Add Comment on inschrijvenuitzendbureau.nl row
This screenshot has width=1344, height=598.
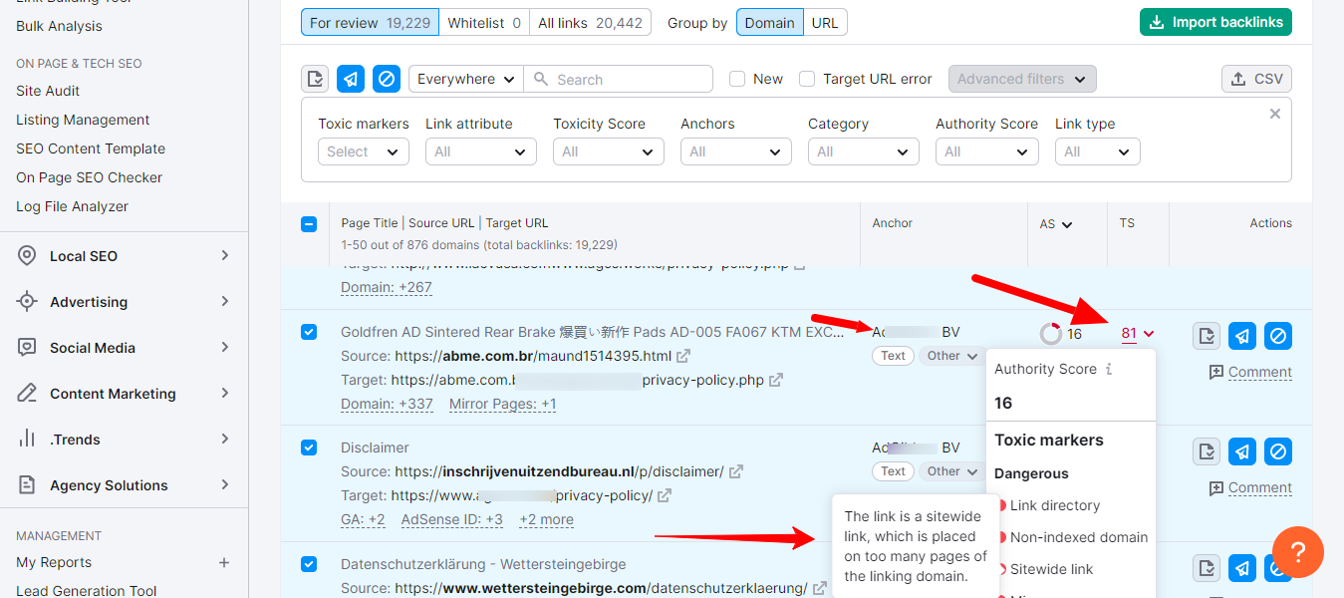pyautogui.click(x=1250, y=487)
